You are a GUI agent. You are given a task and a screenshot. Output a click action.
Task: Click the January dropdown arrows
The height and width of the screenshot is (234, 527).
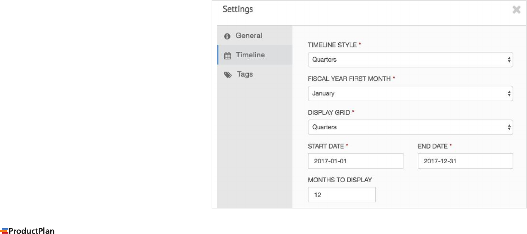pyautogui.click(x=509, y=94)
